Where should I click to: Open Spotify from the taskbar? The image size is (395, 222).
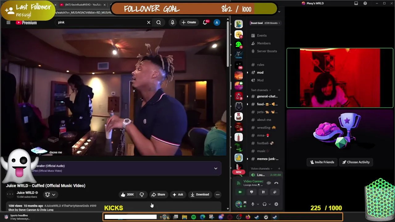click(x=193, y=217)
